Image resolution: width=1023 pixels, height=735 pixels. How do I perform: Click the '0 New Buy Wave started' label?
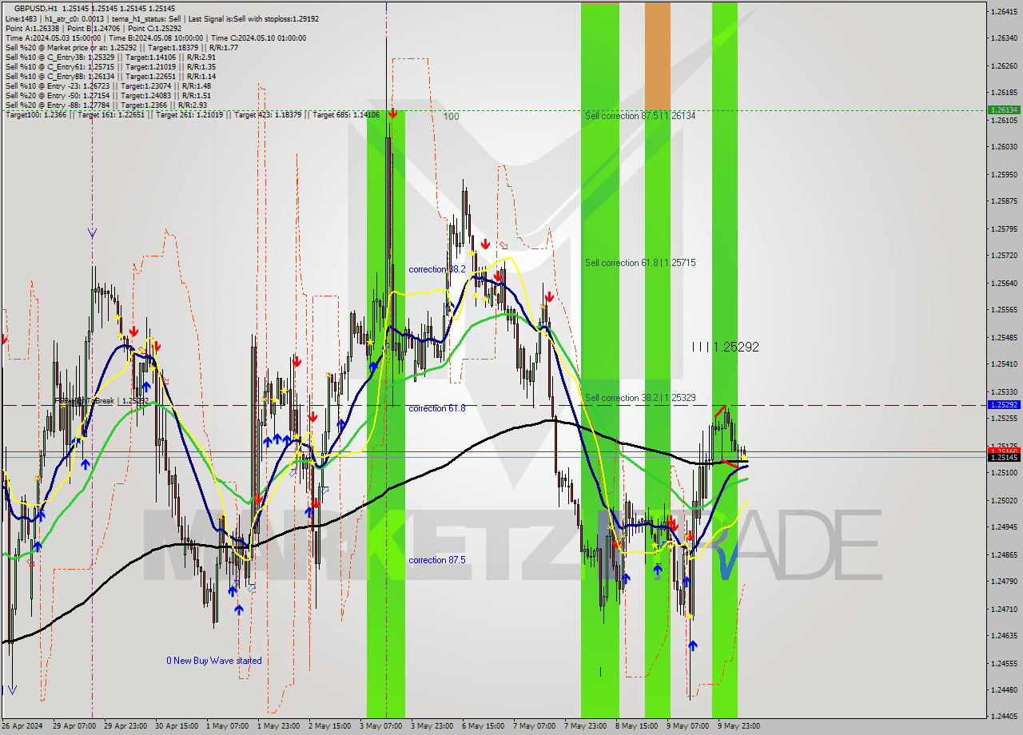click(x=214, y=661)
